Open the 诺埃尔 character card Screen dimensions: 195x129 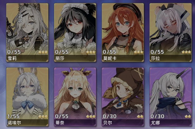point(27,97)
